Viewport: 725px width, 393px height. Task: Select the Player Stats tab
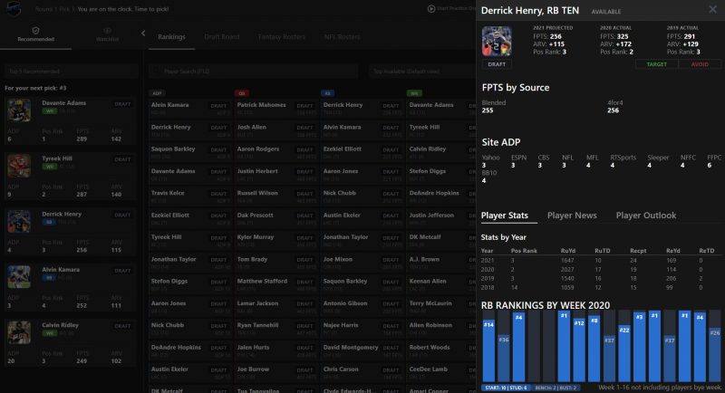[x=505, y=216]
